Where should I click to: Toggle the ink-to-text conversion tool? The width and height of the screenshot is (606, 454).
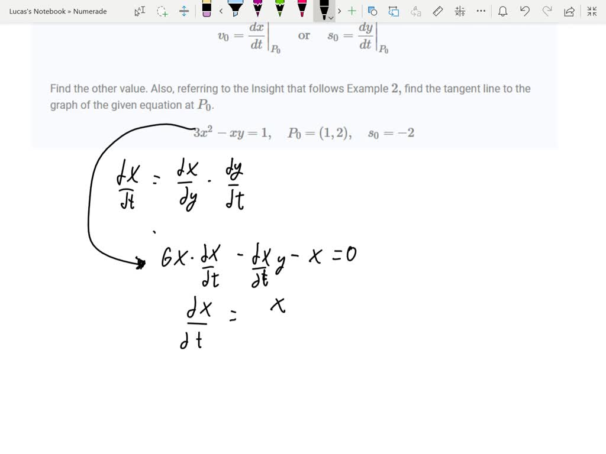[416, 11]
